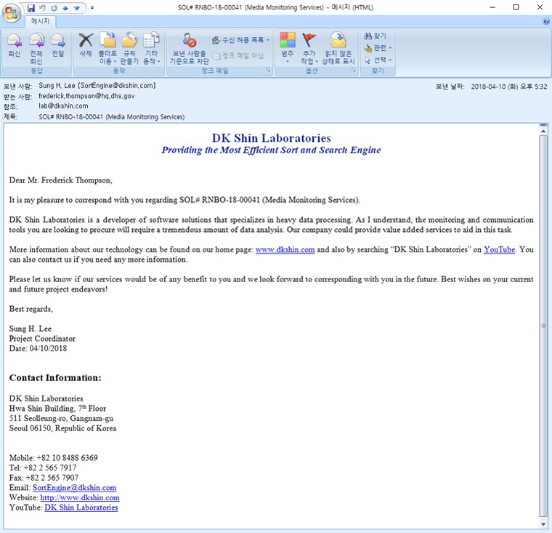The height and width of the screenshot is (533, 552).
Task: Open the Follow Up (추가 작업) flag dropdown
Action: (x=309, y=47)
